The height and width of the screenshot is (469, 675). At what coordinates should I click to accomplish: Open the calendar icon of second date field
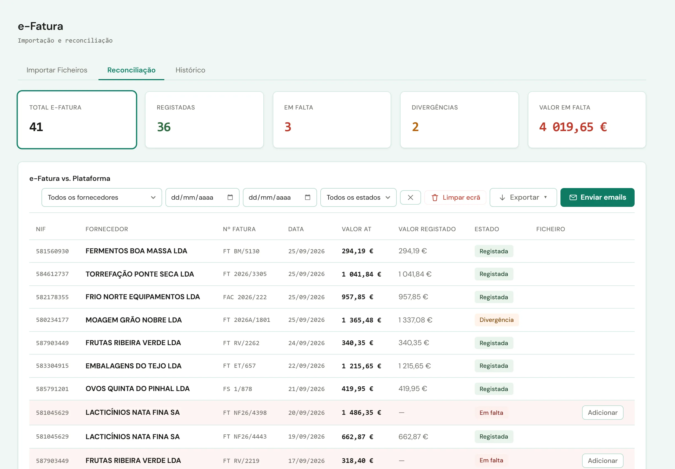308,197
